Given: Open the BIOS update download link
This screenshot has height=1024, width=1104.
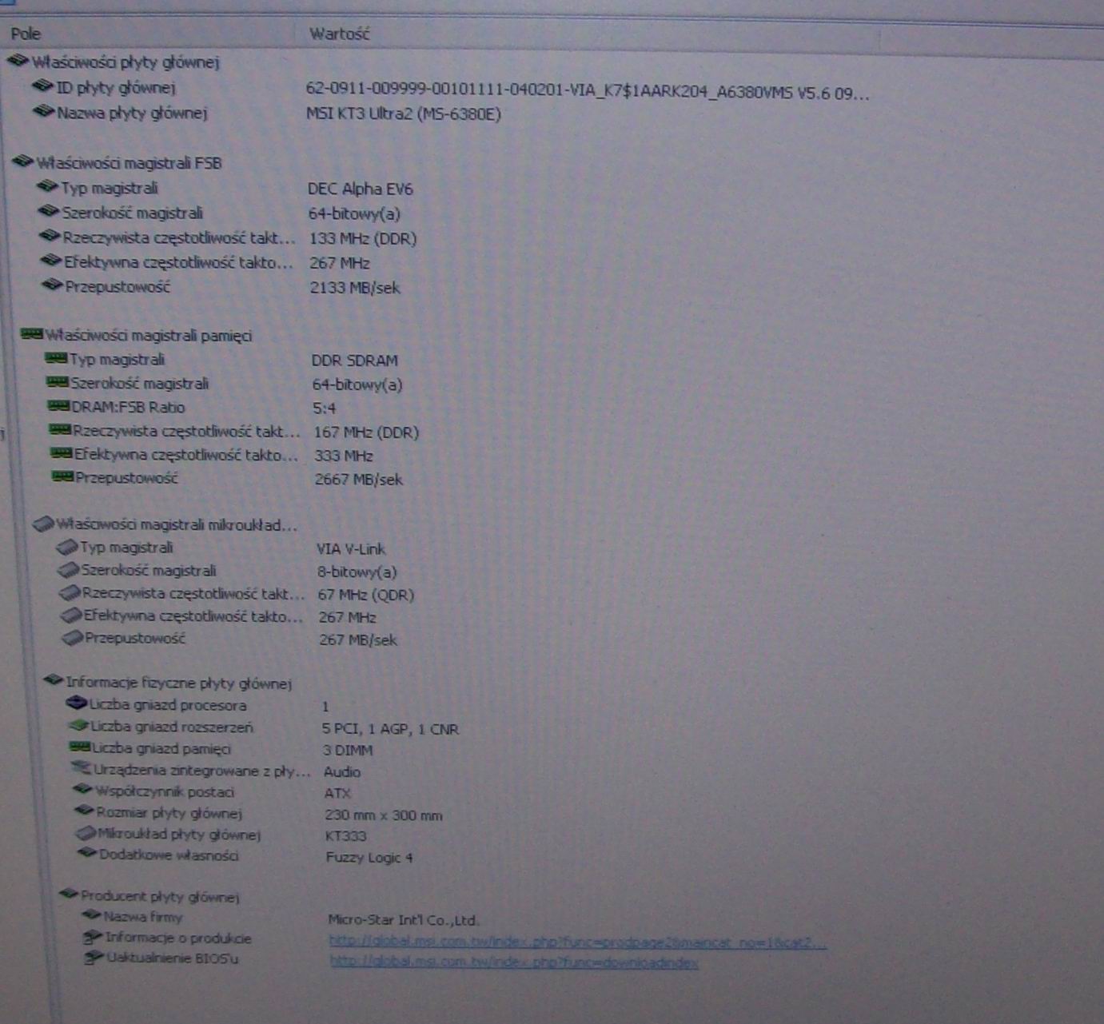Looking at the screenshot, I should 514,962.
